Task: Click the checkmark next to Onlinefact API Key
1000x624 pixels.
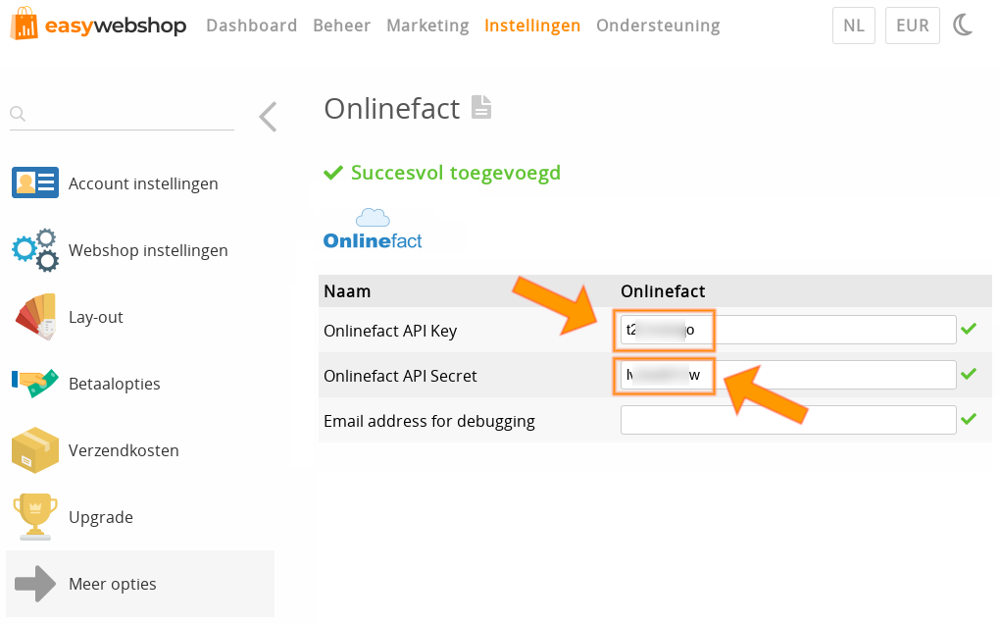Action: point(970,330)
